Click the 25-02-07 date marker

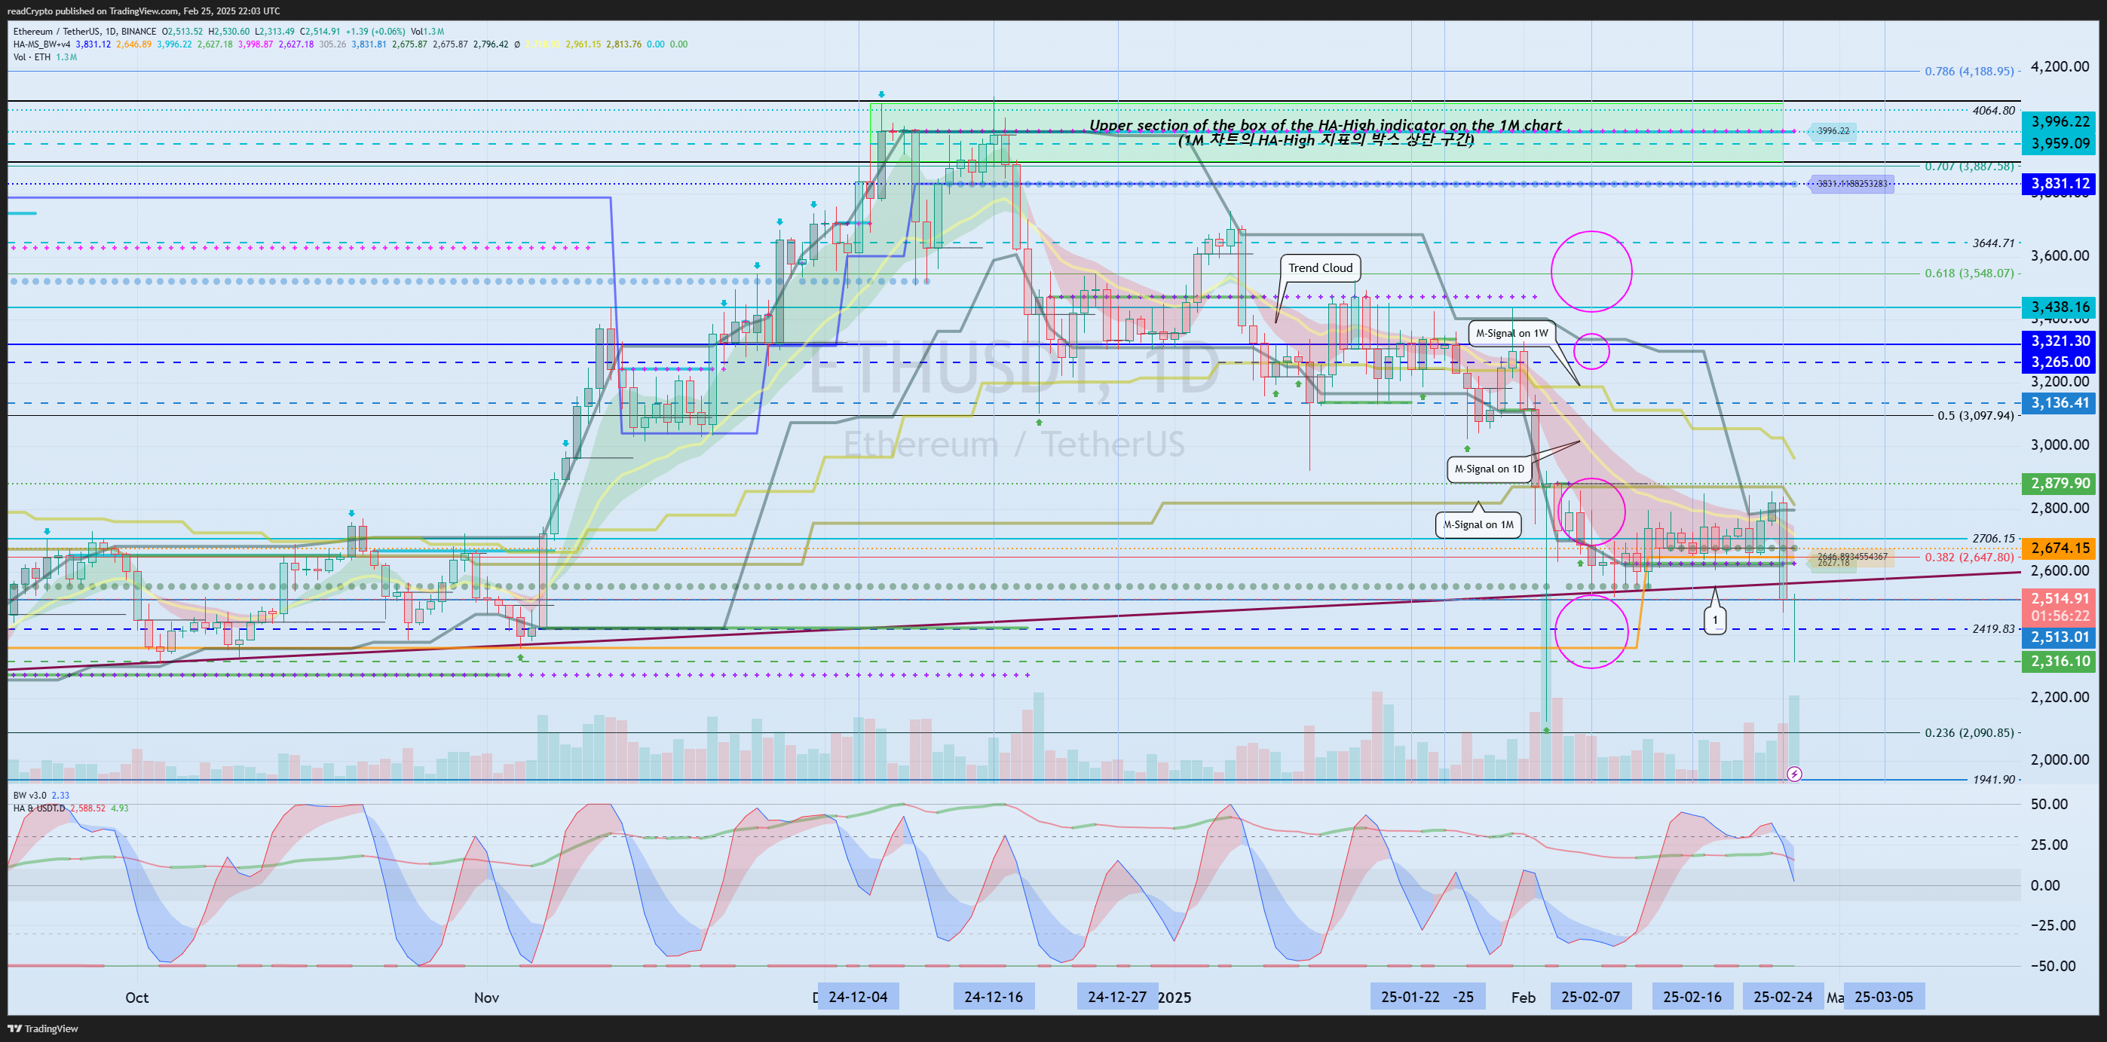pyautogui.click(x=1591, y=997)
